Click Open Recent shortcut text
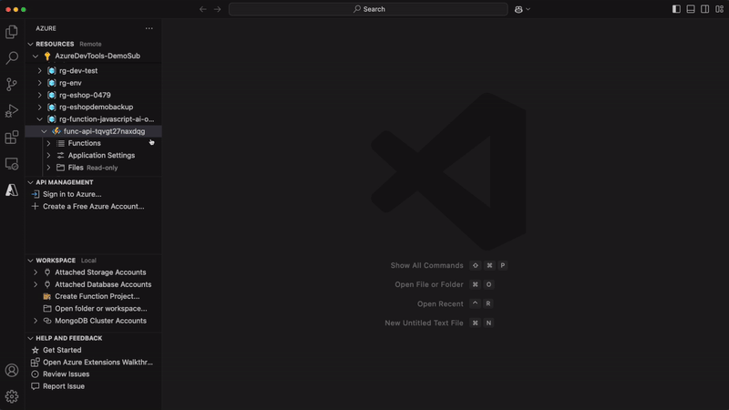729x410 pixels. pos(440,304)
